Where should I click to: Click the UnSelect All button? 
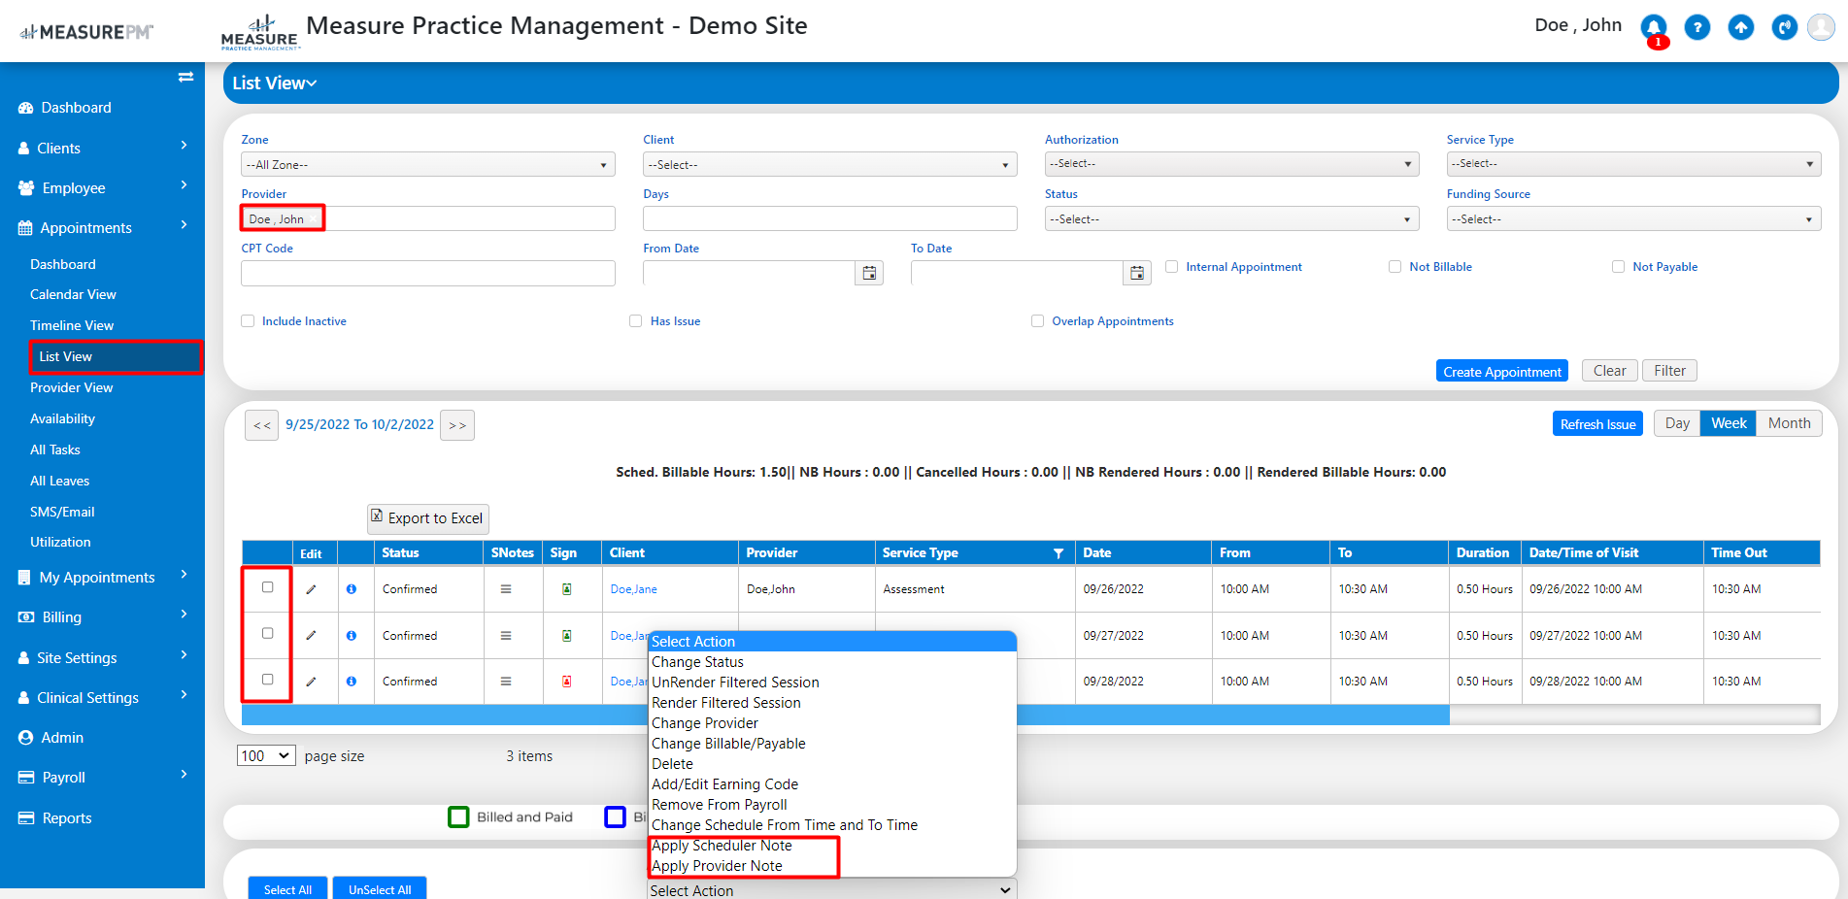380,889
